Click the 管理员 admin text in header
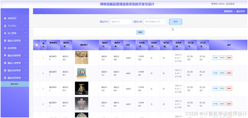 [x=218, y=4]
